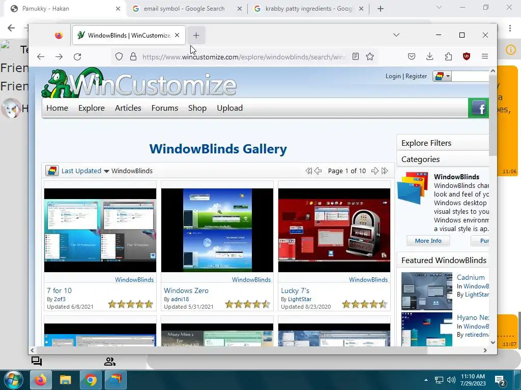Open Articles menu item
Viewport: 521px width, 390px height.
[x=128, y=108]
